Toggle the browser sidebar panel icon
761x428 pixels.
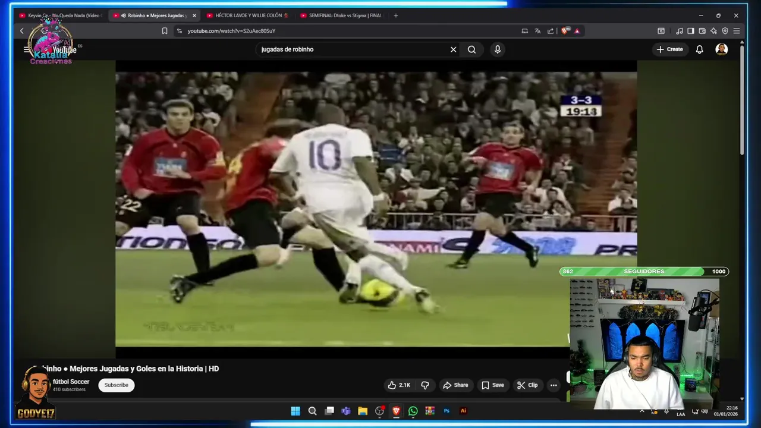click(691, 31)
